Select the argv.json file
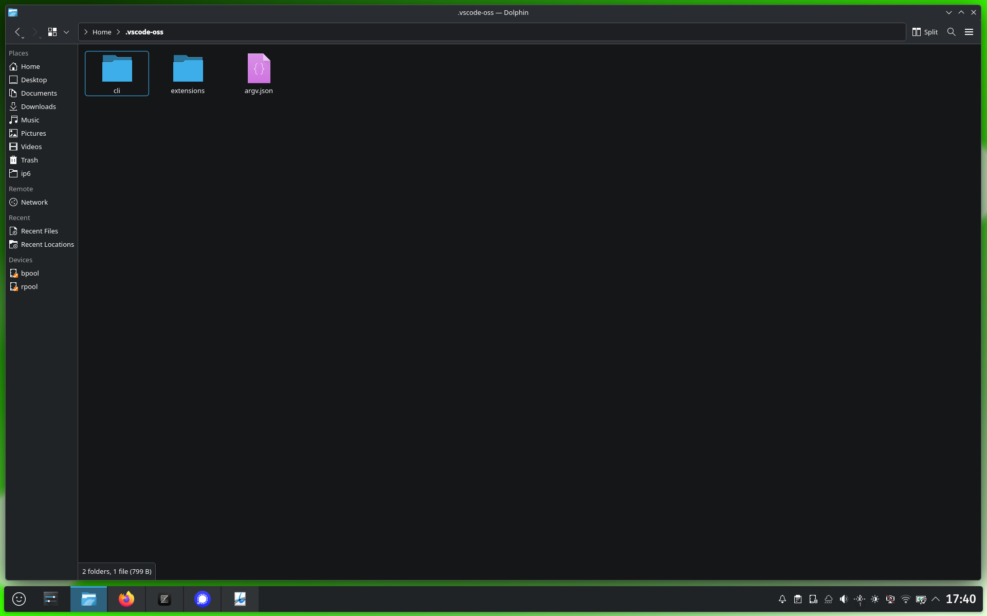The image size is (987, 616). [259, 73]
